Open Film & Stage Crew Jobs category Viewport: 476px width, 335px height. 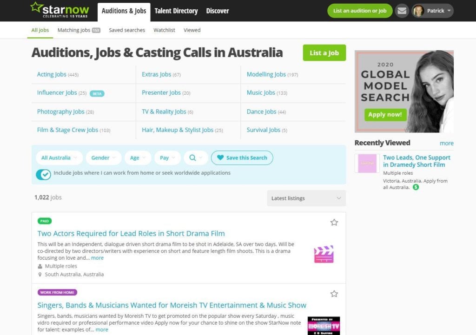click(67, 130)
